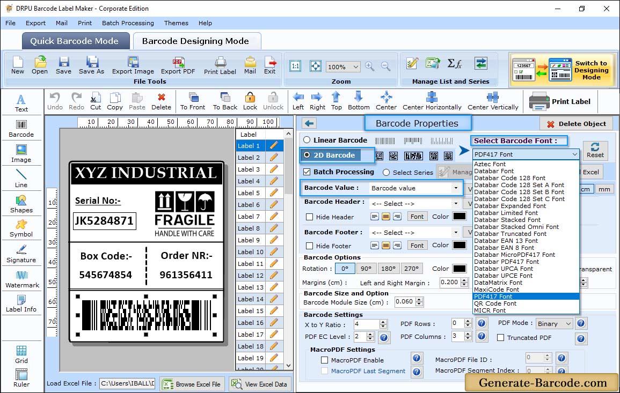The image size is (620, 393).
Task: Open the Batch Processing menu
Action: 128,23
